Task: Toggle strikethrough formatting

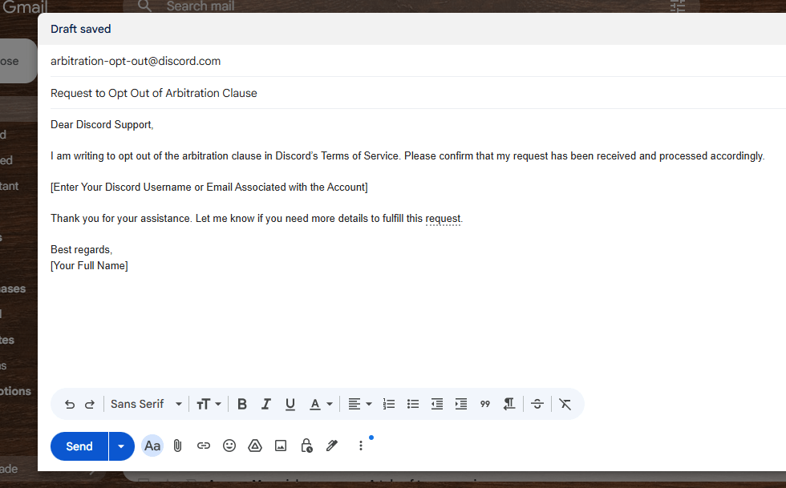Action: 537,405
